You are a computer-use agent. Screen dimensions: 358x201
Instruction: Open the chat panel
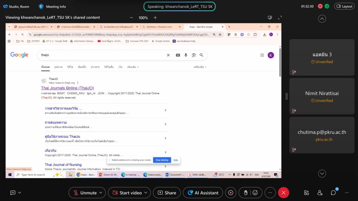[x=333, y=193]
